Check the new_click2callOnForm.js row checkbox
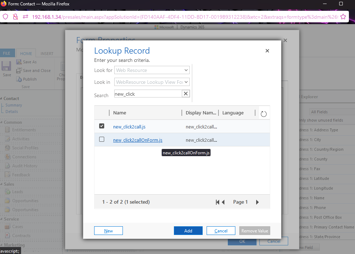Image resolution: width=355 pixels, height=254 pixels. point(102,139)
